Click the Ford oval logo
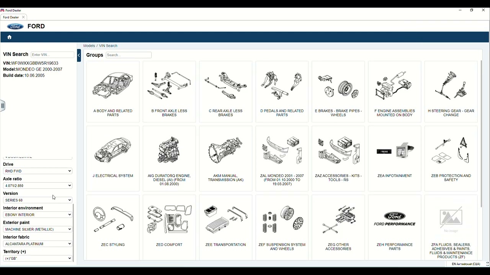490x275 pixels. click(15, 26)
